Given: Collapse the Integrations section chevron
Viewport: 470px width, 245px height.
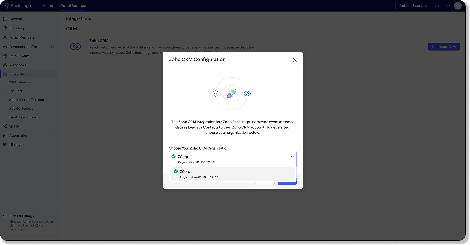Looking at the screenshot, I should point(52,74).
